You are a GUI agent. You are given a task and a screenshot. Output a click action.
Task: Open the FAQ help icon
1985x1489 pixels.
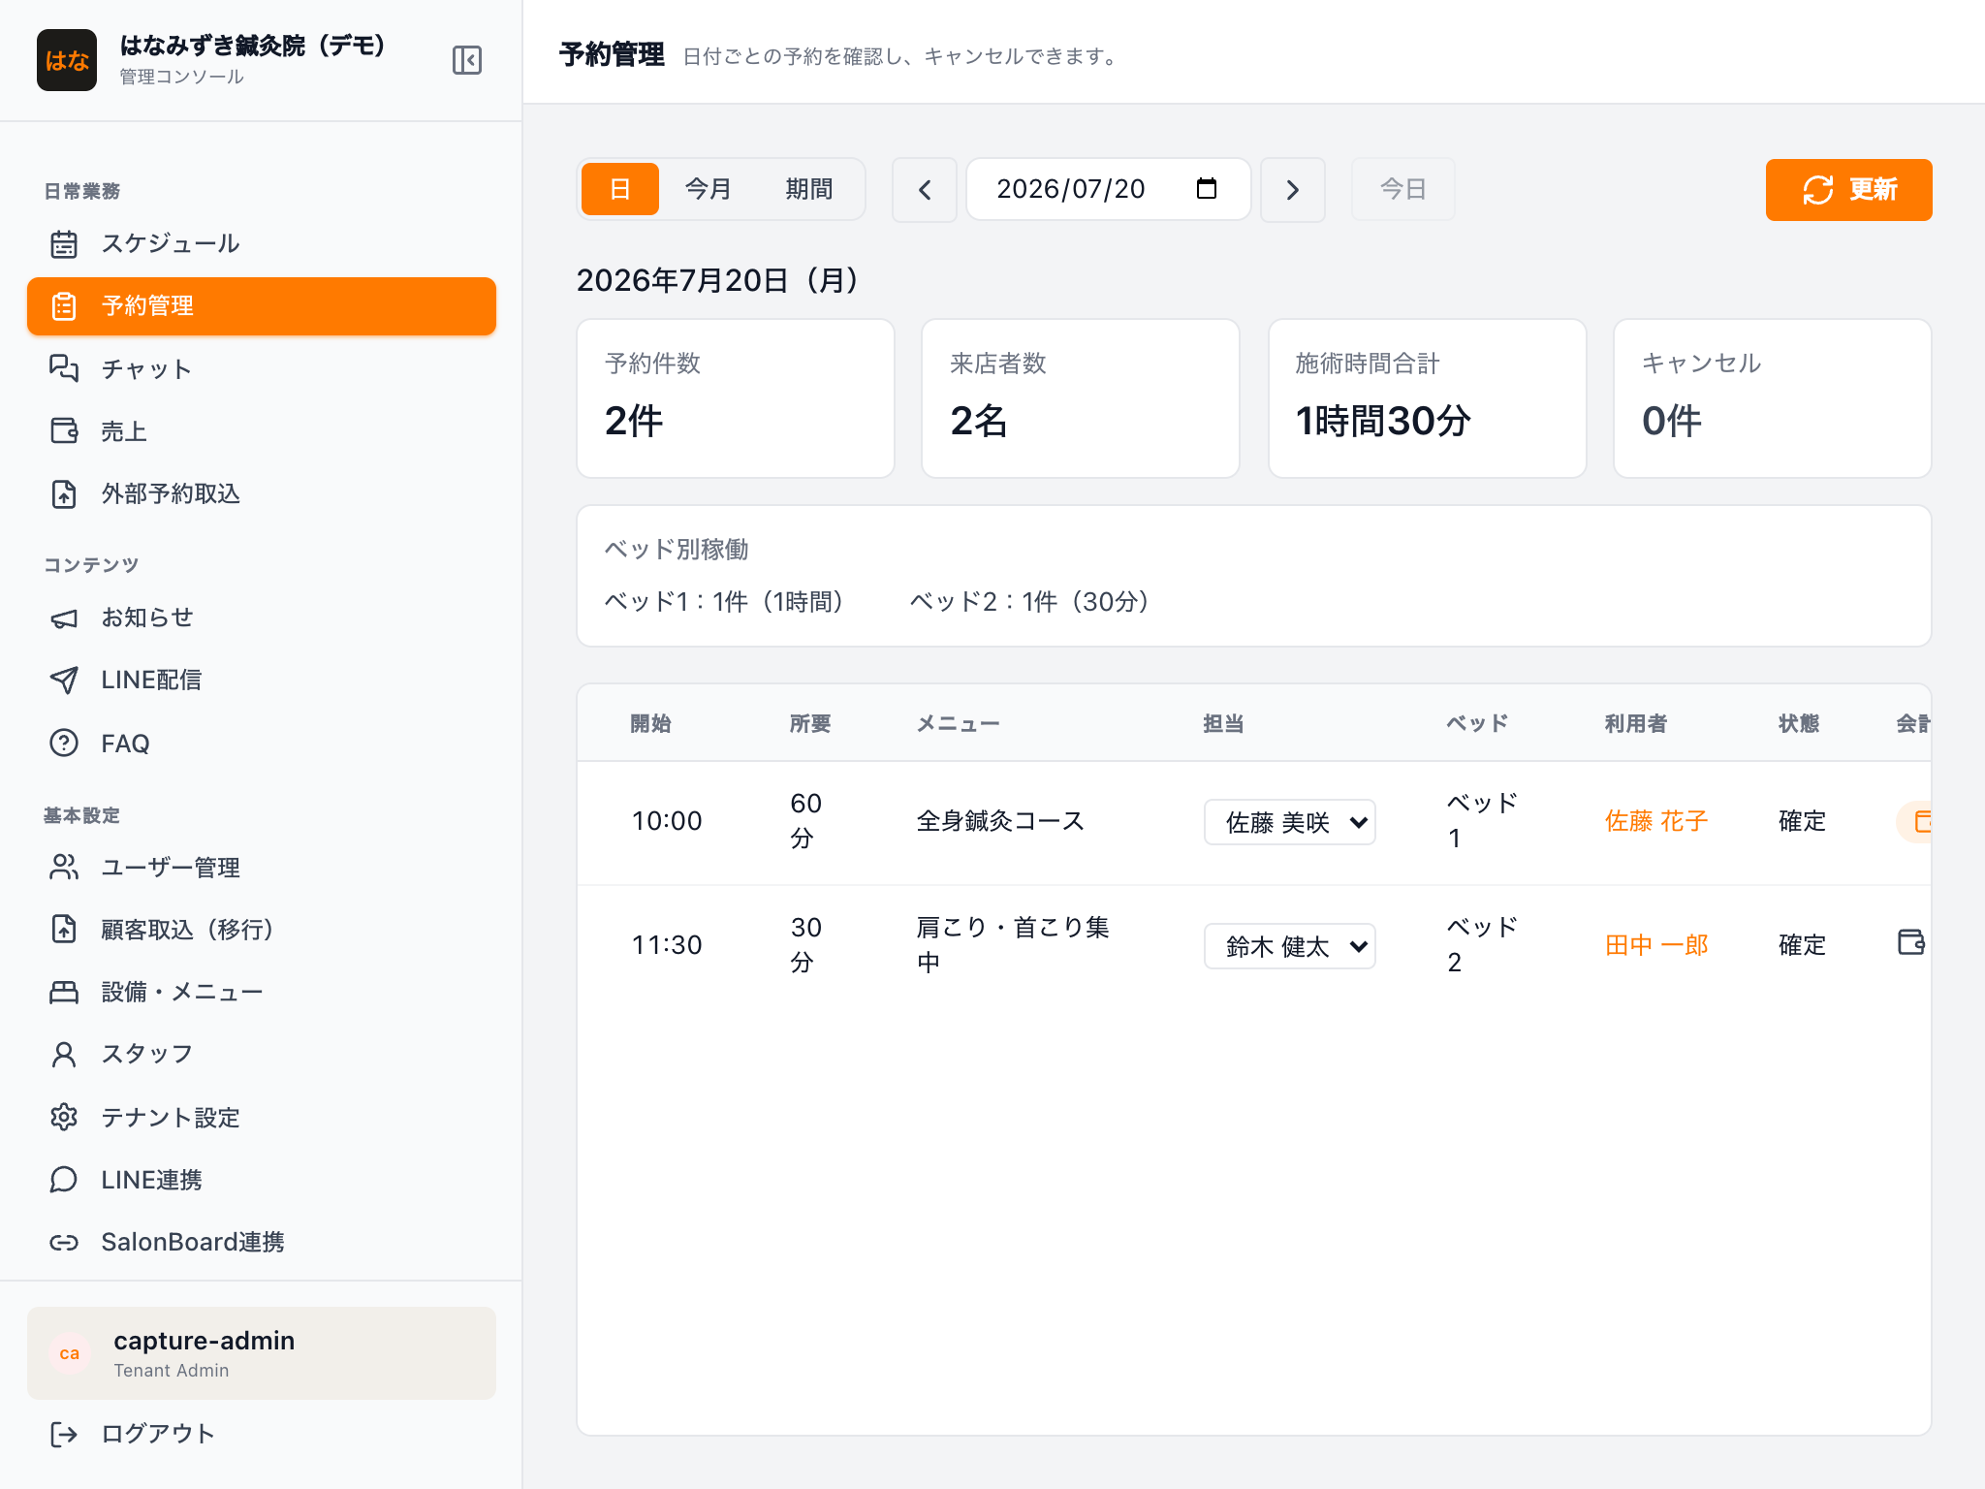pos(64,744)
